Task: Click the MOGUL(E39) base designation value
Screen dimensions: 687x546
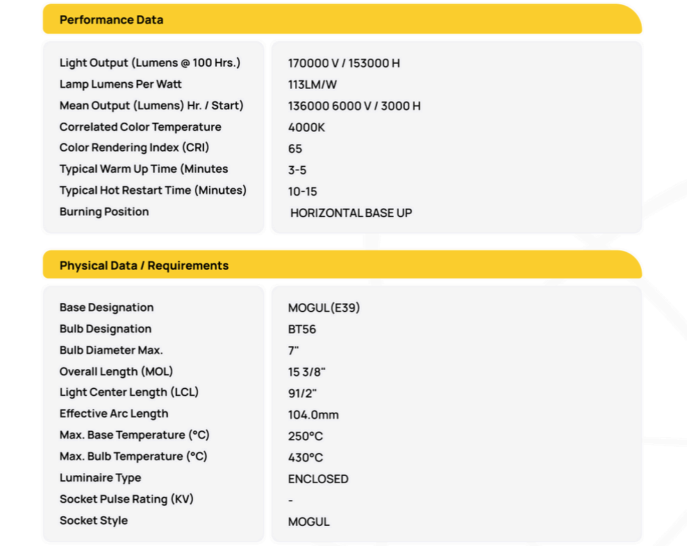Action: [324, 308]
